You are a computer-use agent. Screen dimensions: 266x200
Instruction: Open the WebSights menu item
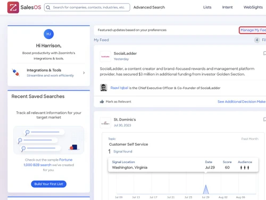pos(253,7)
